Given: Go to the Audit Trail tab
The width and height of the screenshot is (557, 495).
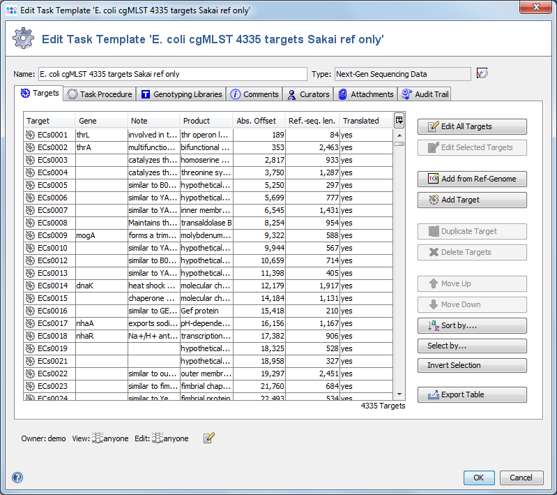Looking at the screenshot, I should (425, 94).
